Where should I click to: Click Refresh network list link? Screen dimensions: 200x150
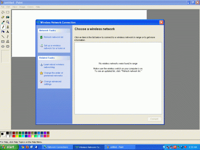(54, 37)
